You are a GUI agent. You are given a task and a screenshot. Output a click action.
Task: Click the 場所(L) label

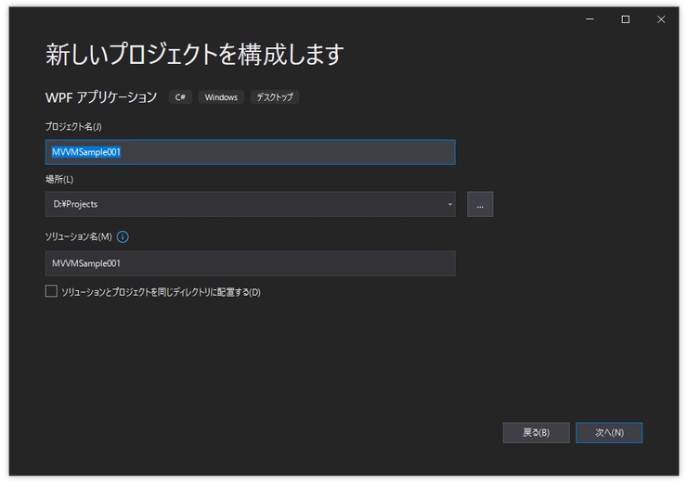[59, 179]
